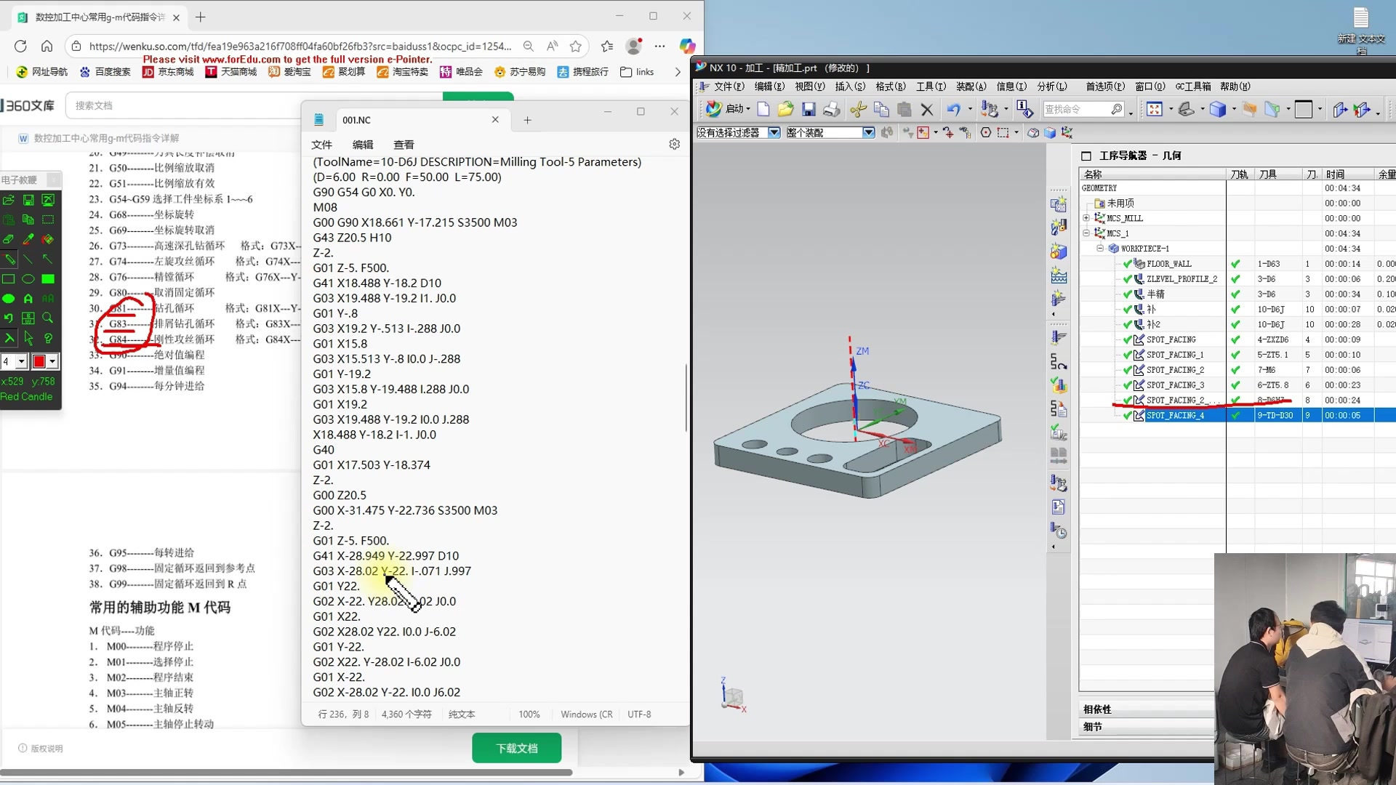Click the NX fit view icon
The width and height of the screenshot is (1396, 785).
[1154, 109]
